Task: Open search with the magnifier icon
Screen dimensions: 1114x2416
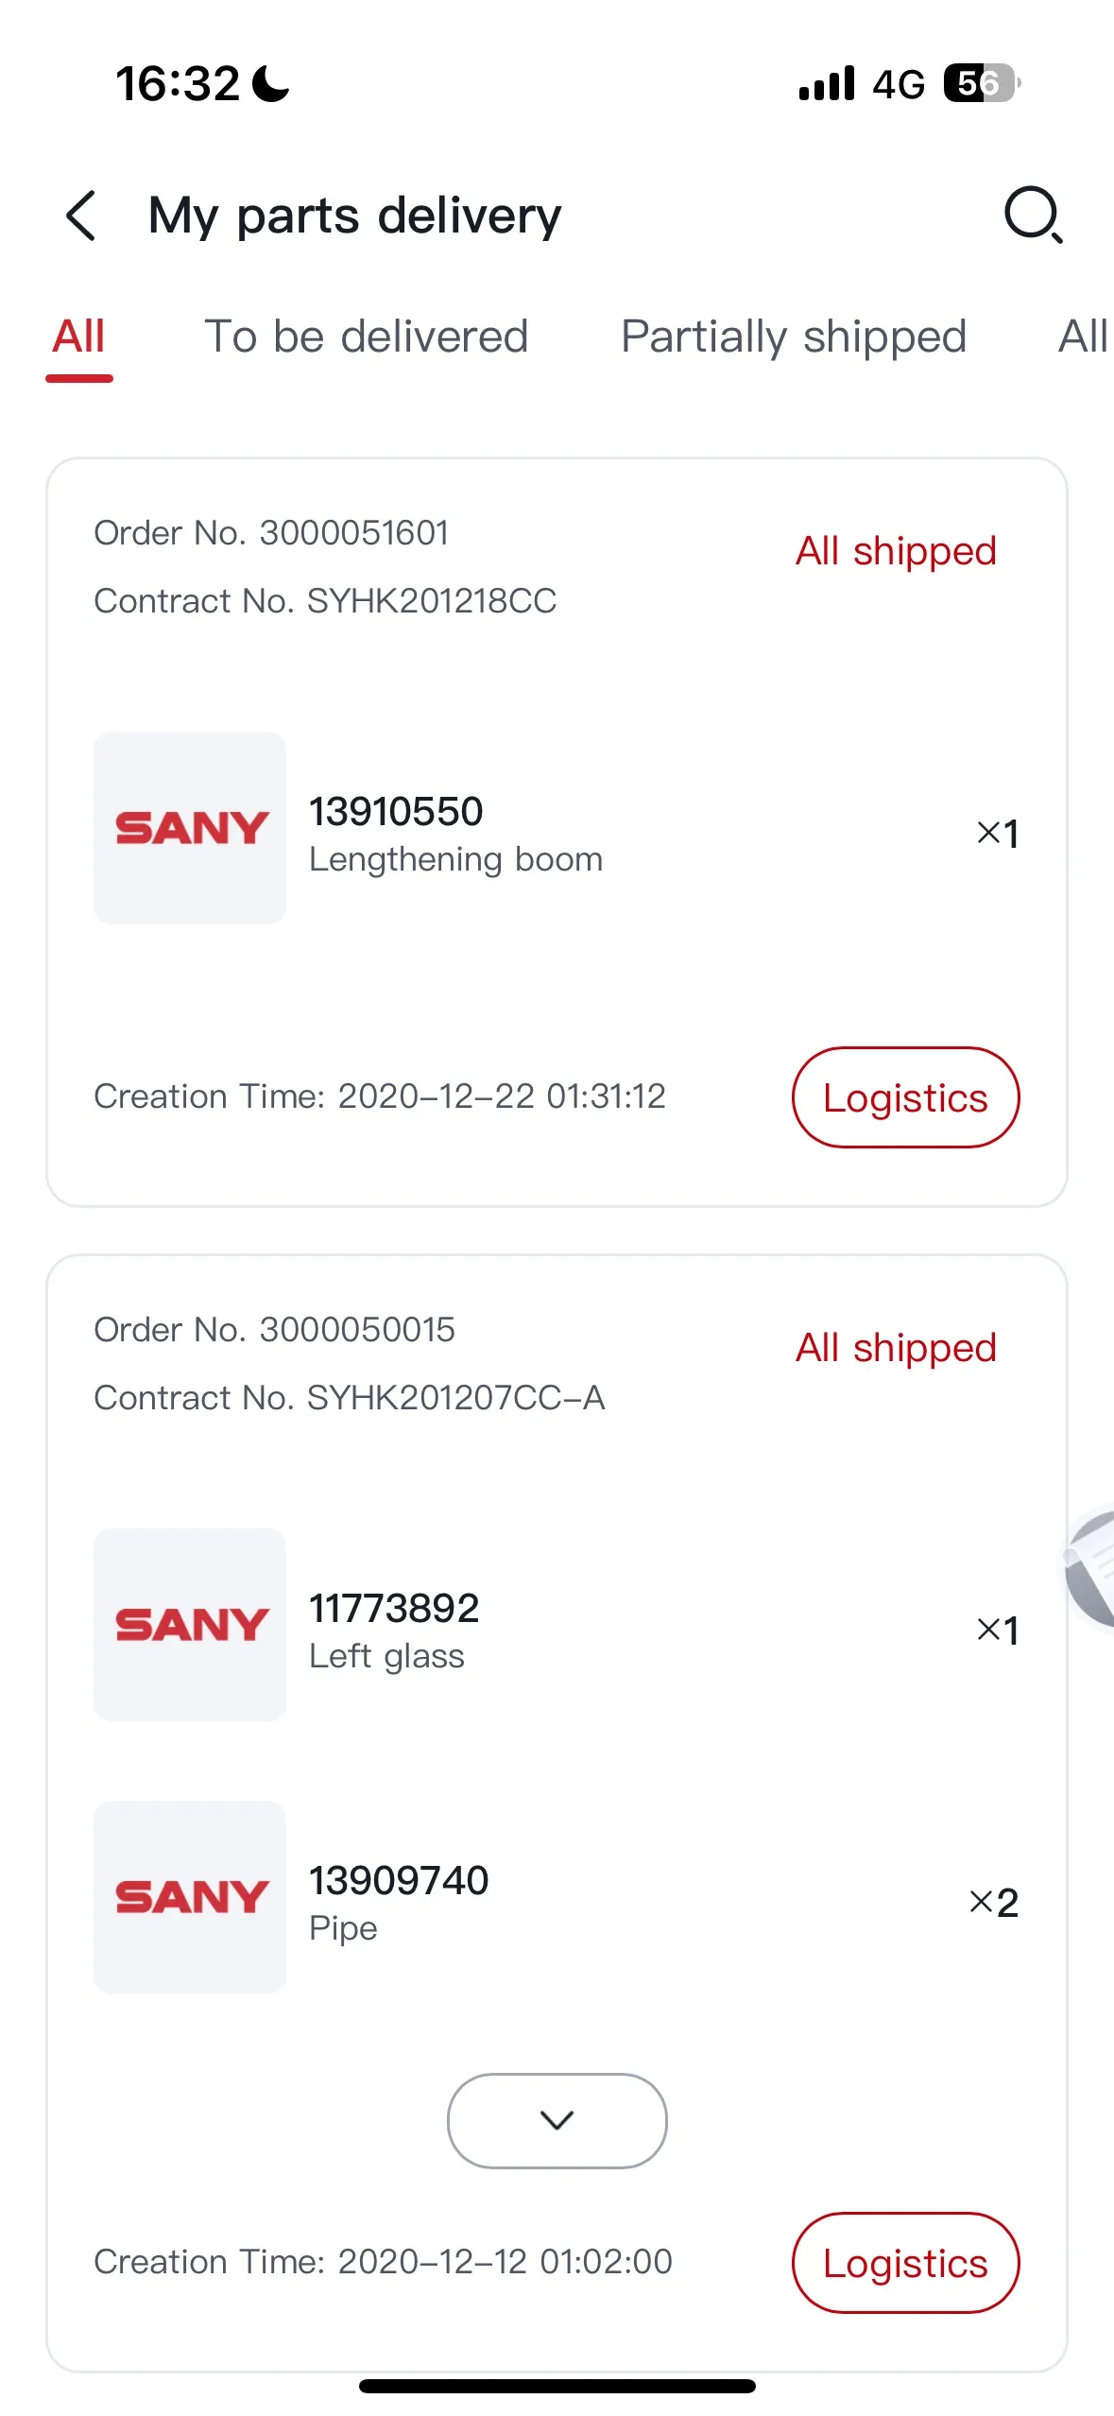Action: (x=1032, y=216)
